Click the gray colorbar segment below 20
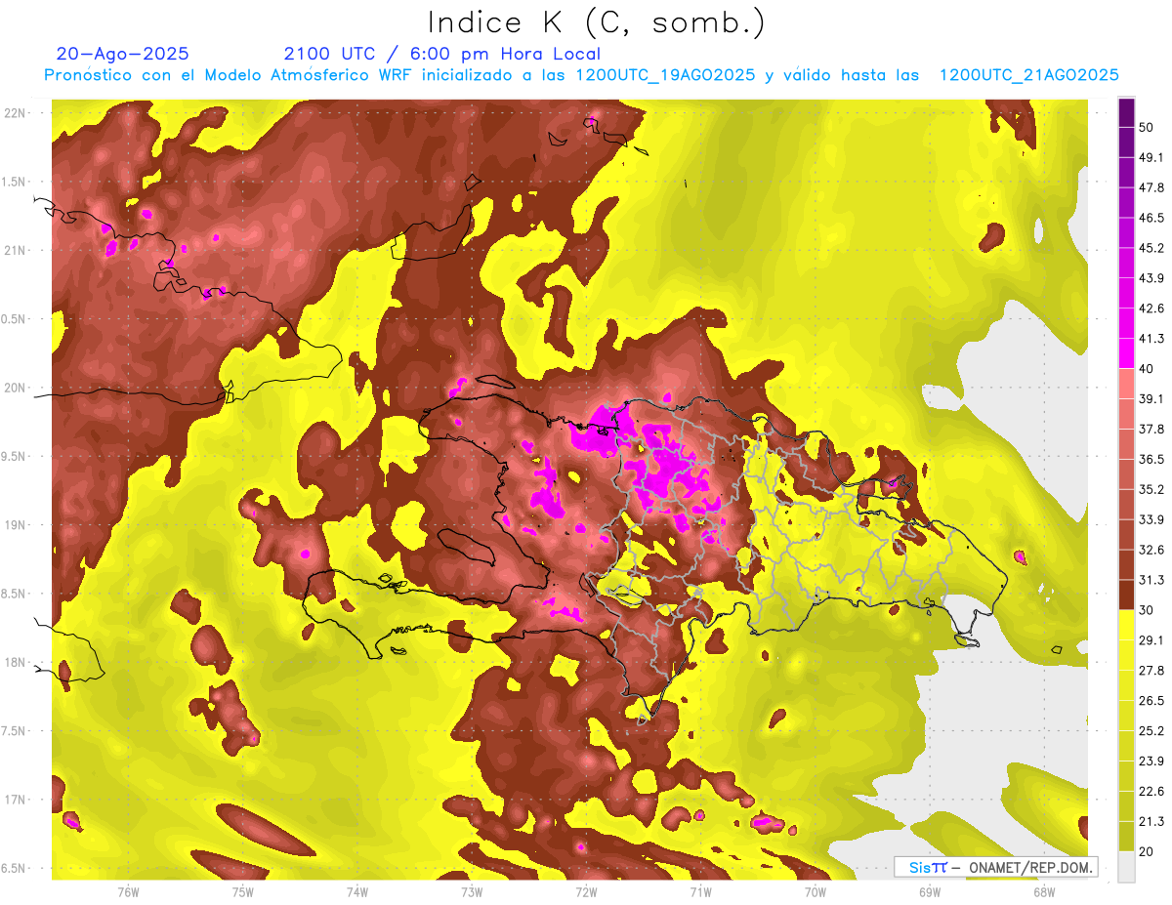This screenshot has height=905, width=1172. point(1126,866)
